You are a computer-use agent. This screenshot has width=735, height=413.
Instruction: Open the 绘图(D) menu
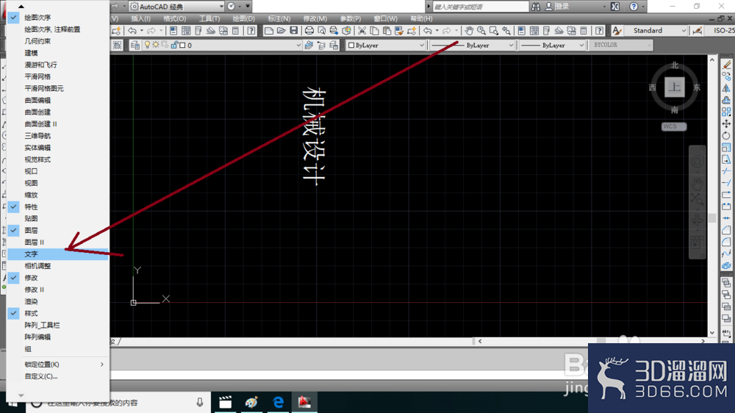(244, 19)
